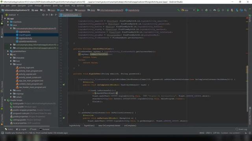This screenshot has height=141, width=252.
Task: Open the SDK Manager download icon
Action: click(x=237, y=10)
